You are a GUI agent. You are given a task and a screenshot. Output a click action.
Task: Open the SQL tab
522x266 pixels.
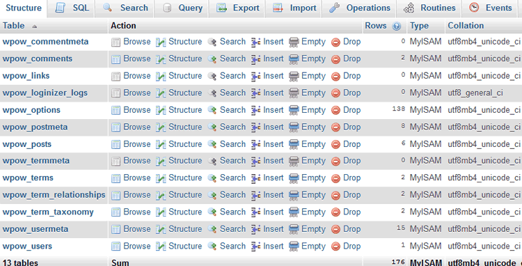(72, 8)
